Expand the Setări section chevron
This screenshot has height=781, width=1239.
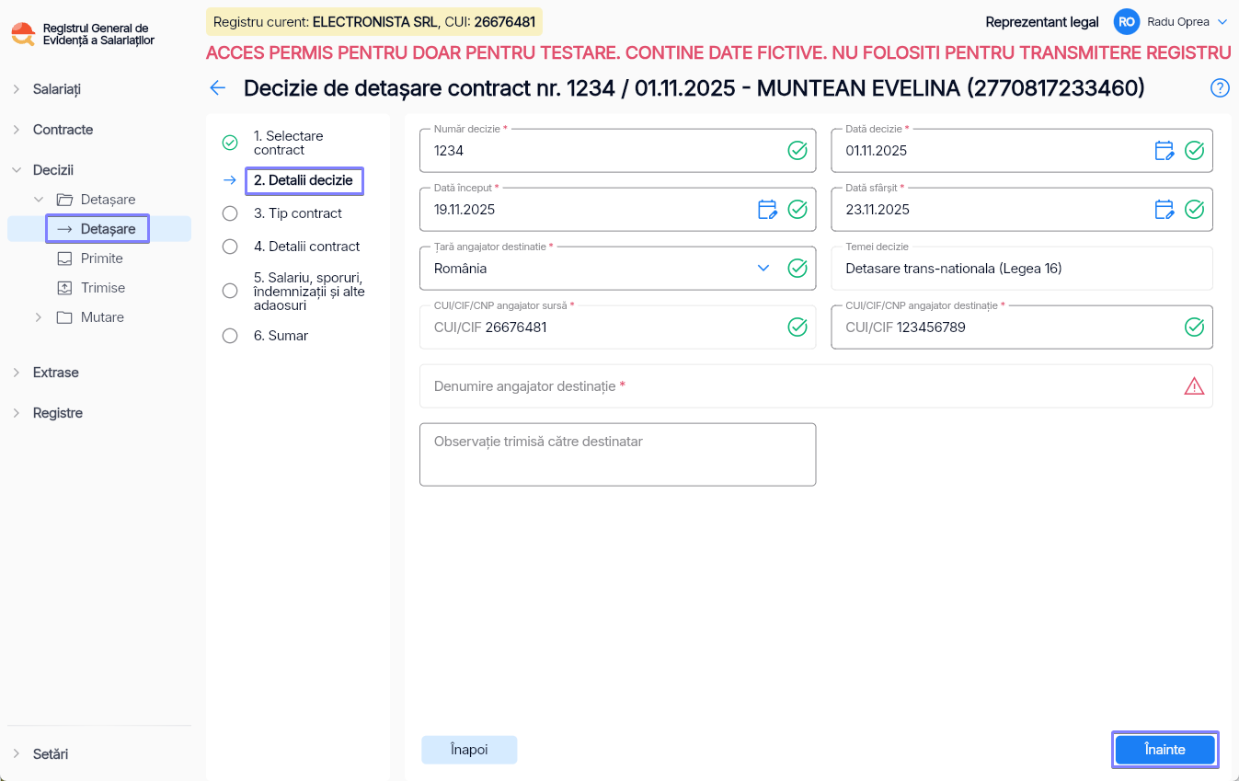point(16,753)
